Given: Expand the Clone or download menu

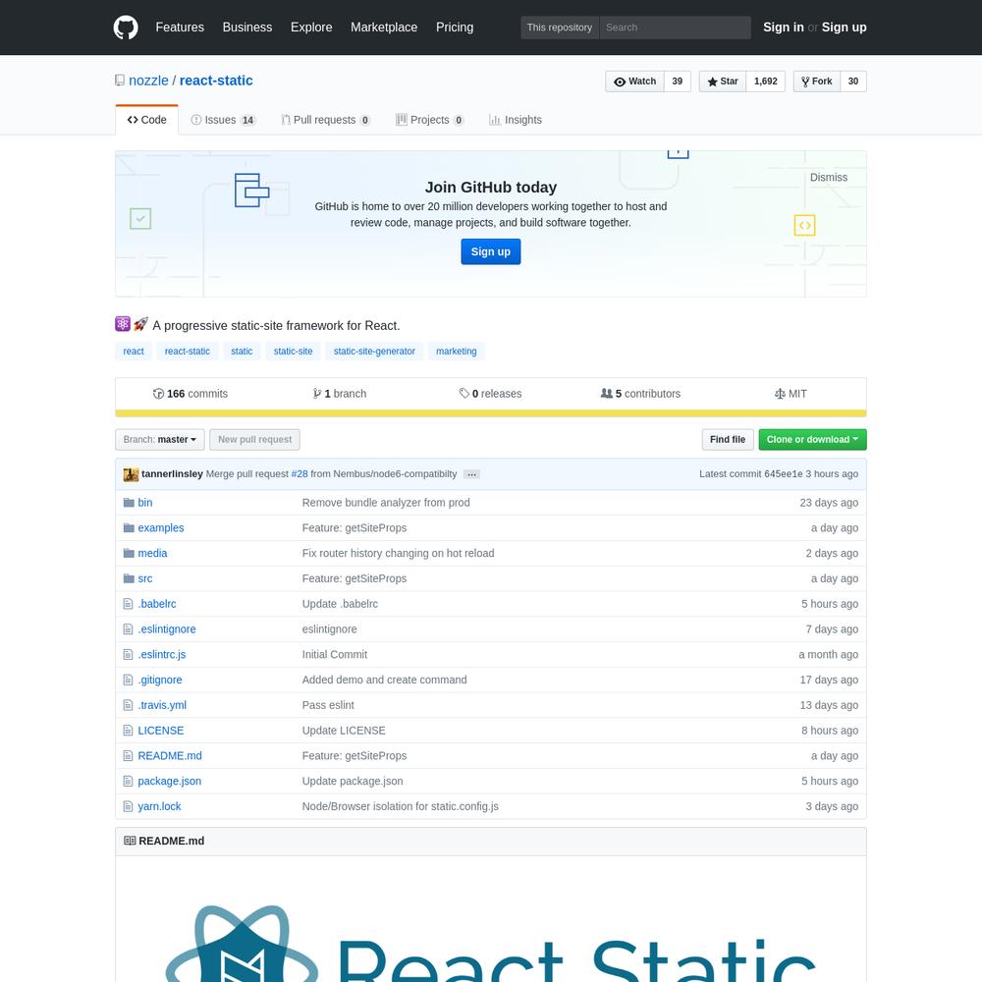Looking at the screenshot, I should click(812, 440).
